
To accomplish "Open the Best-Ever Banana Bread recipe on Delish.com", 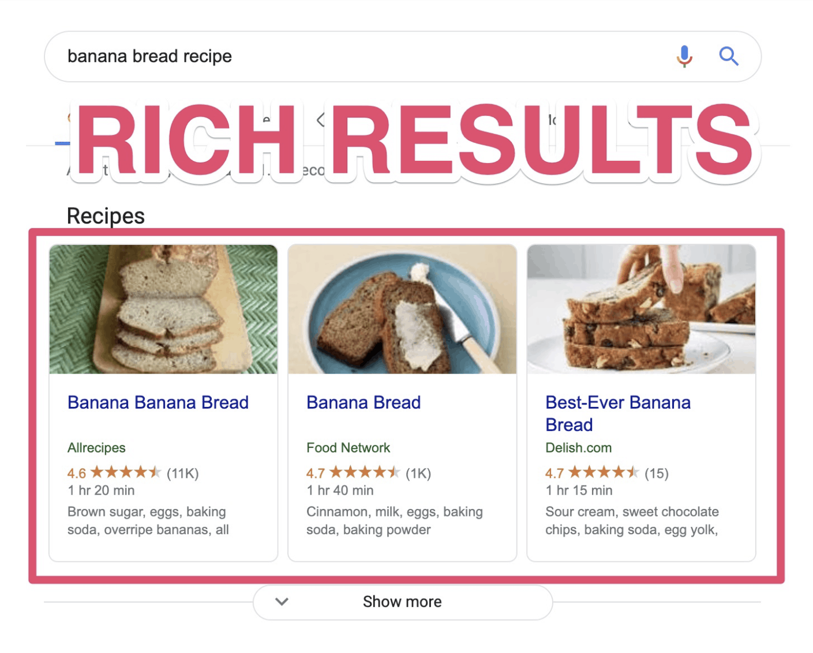I will pos(617,413).
